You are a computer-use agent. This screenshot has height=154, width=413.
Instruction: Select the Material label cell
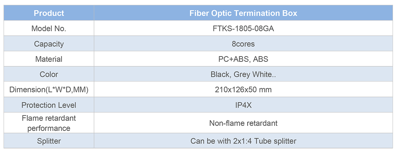pos(49,59)
